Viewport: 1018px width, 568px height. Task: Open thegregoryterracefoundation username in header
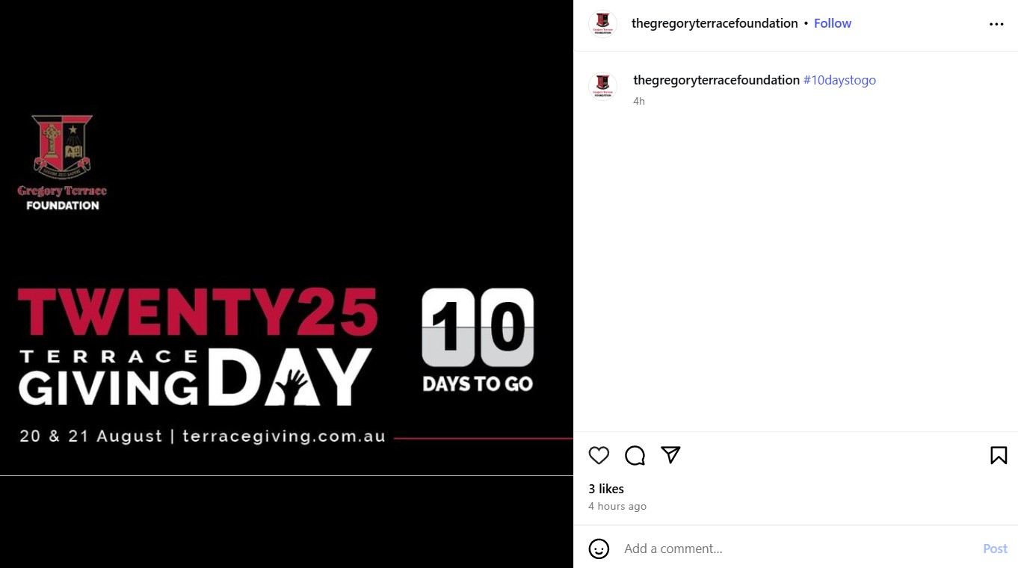tap(715, 23)
